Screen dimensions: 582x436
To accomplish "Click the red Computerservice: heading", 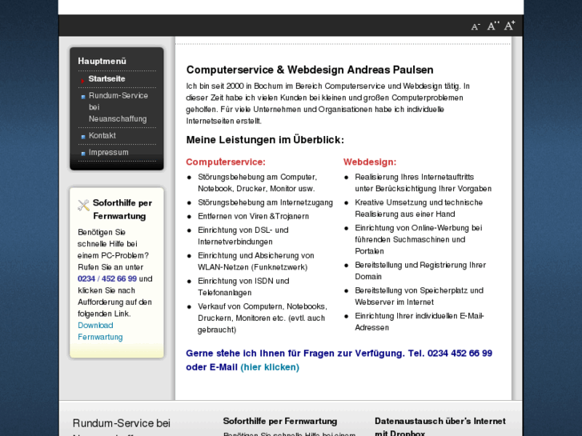I will click(226, 162).
